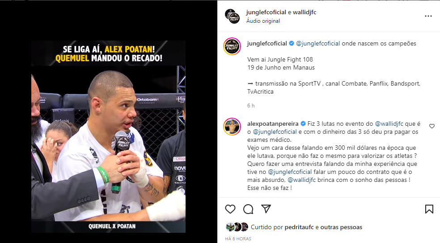Viewport: 440px width, 243px height.
Task: Open alexpoatanpereira username in comment
Action: click(273, 124)
